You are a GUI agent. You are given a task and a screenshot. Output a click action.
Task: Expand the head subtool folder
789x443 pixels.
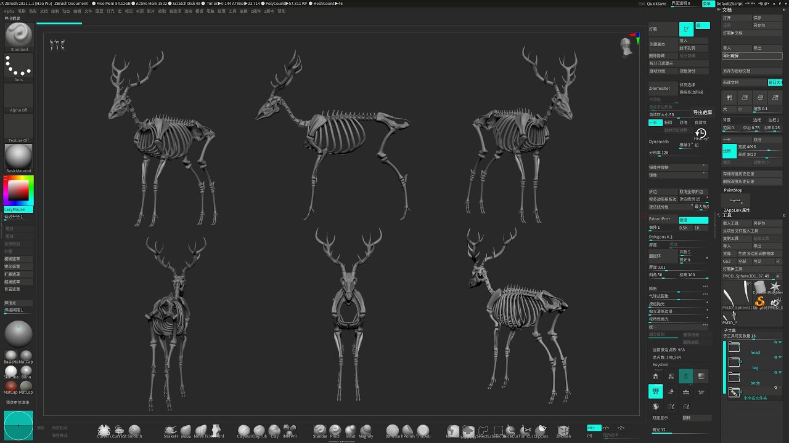[734, 347]
